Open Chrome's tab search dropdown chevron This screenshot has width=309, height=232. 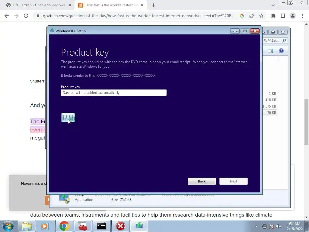pyautogui.click(x=273, y=5)
